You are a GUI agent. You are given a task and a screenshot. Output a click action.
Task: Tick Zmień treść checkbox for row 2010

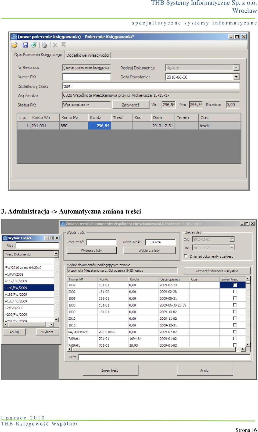click(x=235, y=318)
